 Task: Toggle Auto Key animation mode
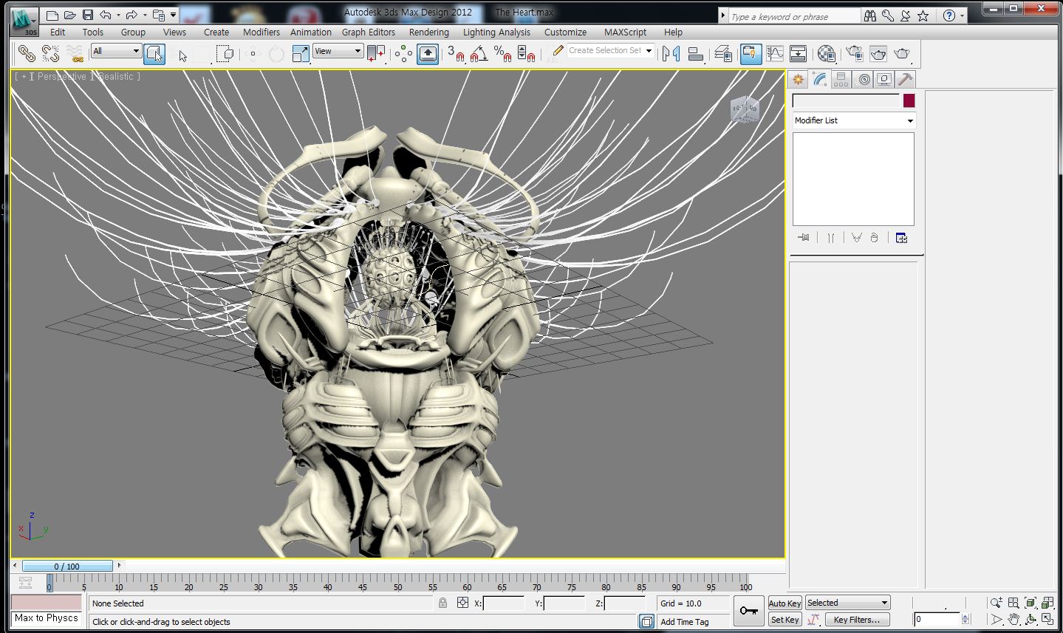785,603
